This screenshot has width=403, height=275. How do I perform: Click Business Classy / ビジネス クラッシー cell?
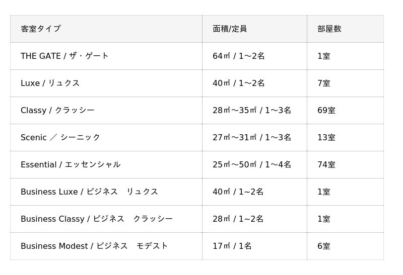(96, 219)
